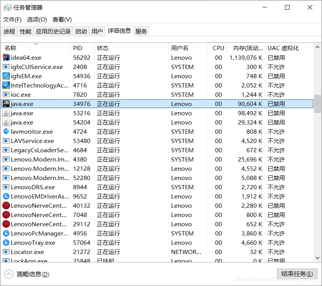Click the IntelTechnologyAc... process icon
The height and width of the screenshot is (286, 322).
(6, 85)
